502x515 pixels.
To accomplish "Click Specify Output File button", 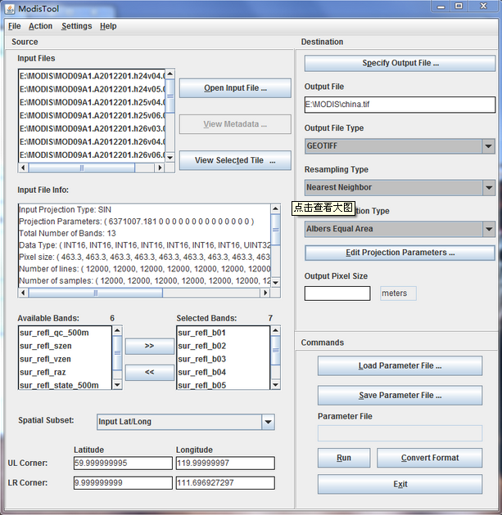I will click(400, 63).
